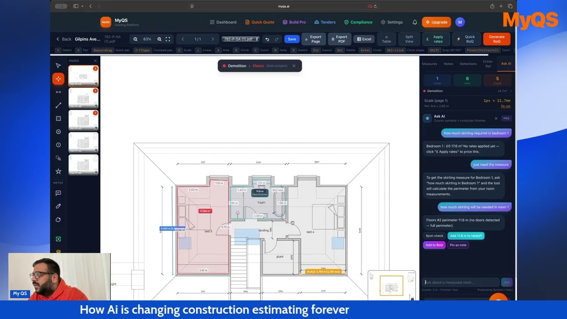Fit drawing to screen icon
Viewport: 567px width, 319px height.
point(168,39)
